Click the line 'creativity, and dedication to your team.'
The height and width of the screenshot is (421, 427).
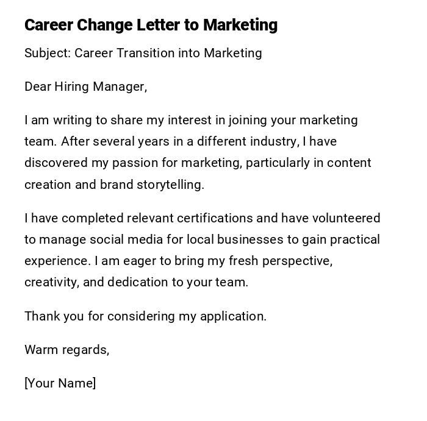click(136, 282)
